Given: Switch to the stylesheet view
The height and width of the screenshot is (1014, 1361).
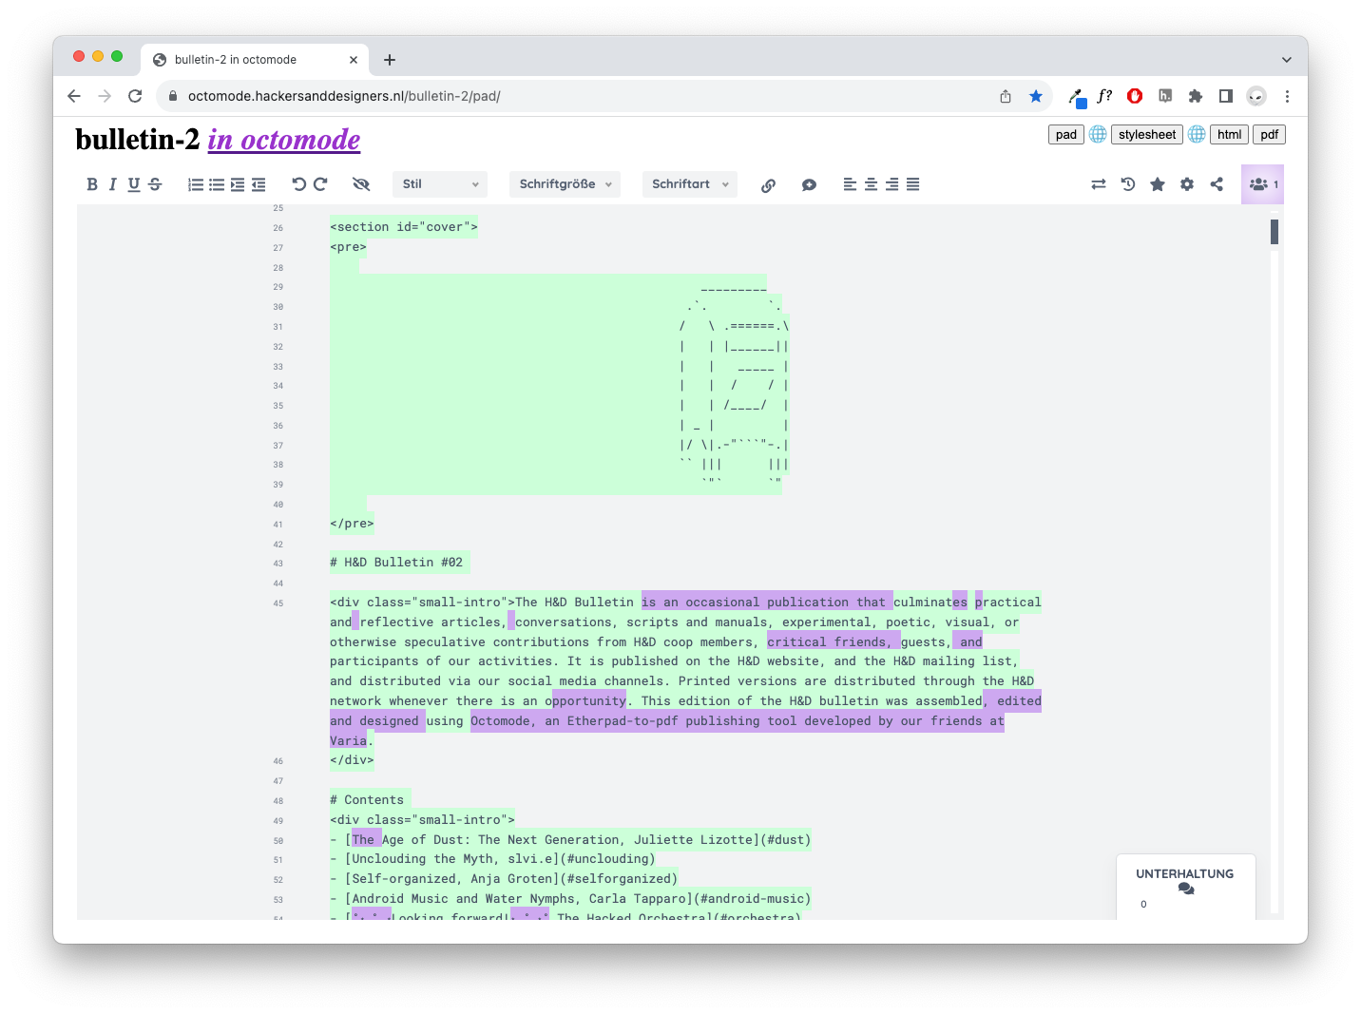Looking at the screenshot, I should [1147, 134].
